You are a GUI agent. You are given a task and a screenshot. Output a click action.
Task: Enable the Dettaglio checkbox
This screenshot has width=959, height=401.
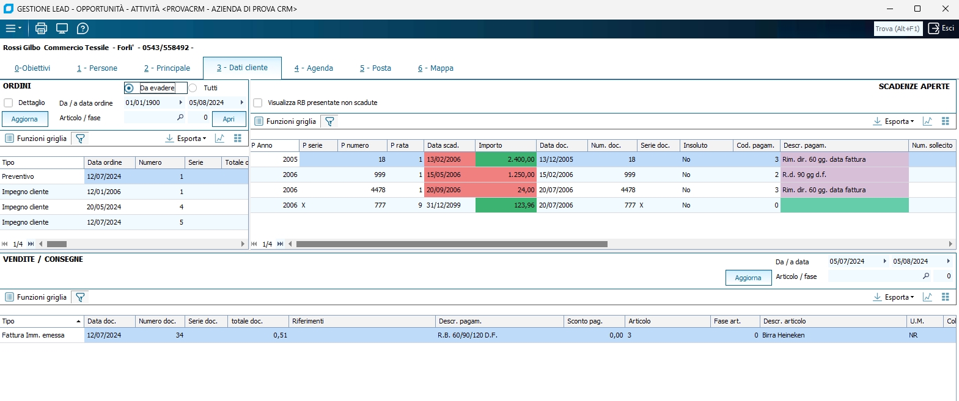[9, 103]
